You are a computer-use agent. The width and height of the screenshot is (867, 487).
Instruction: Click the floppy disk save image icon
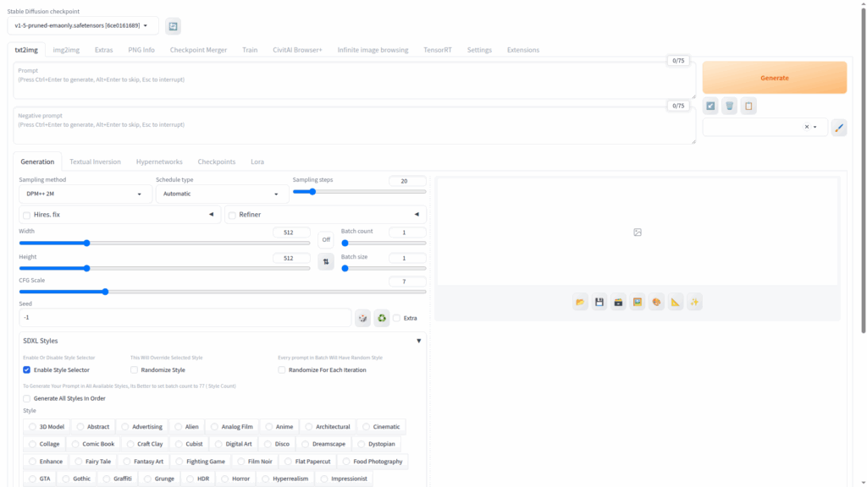[x=599, y=302]
